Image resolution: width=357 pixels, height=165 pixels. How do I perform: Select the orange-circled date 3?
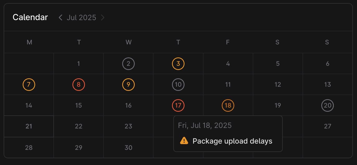pos(178,64)
